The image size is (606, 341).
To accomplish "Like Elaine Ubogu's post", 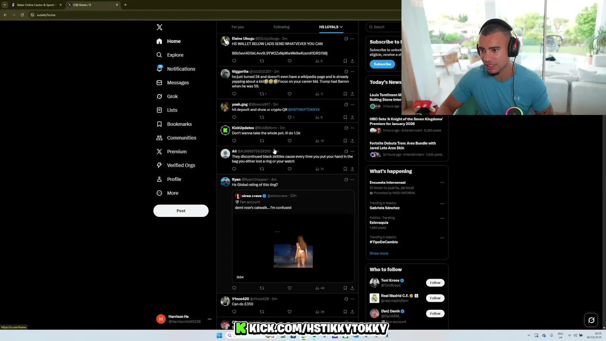I will [x=289, y=61].
